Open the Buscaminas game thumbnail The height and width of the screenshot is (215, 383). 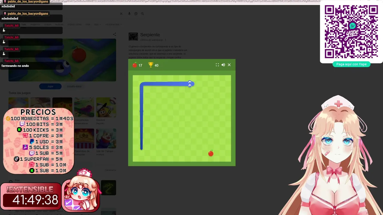pos(84,107)
